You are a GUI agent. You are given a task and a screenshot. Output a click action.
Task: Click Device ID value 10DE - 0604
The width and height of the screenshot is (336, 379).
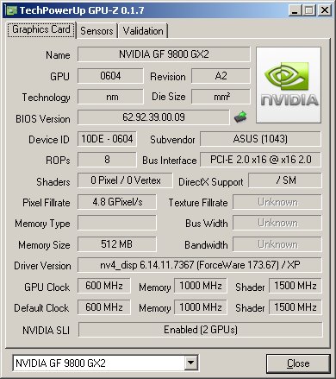tap(107, 139)
